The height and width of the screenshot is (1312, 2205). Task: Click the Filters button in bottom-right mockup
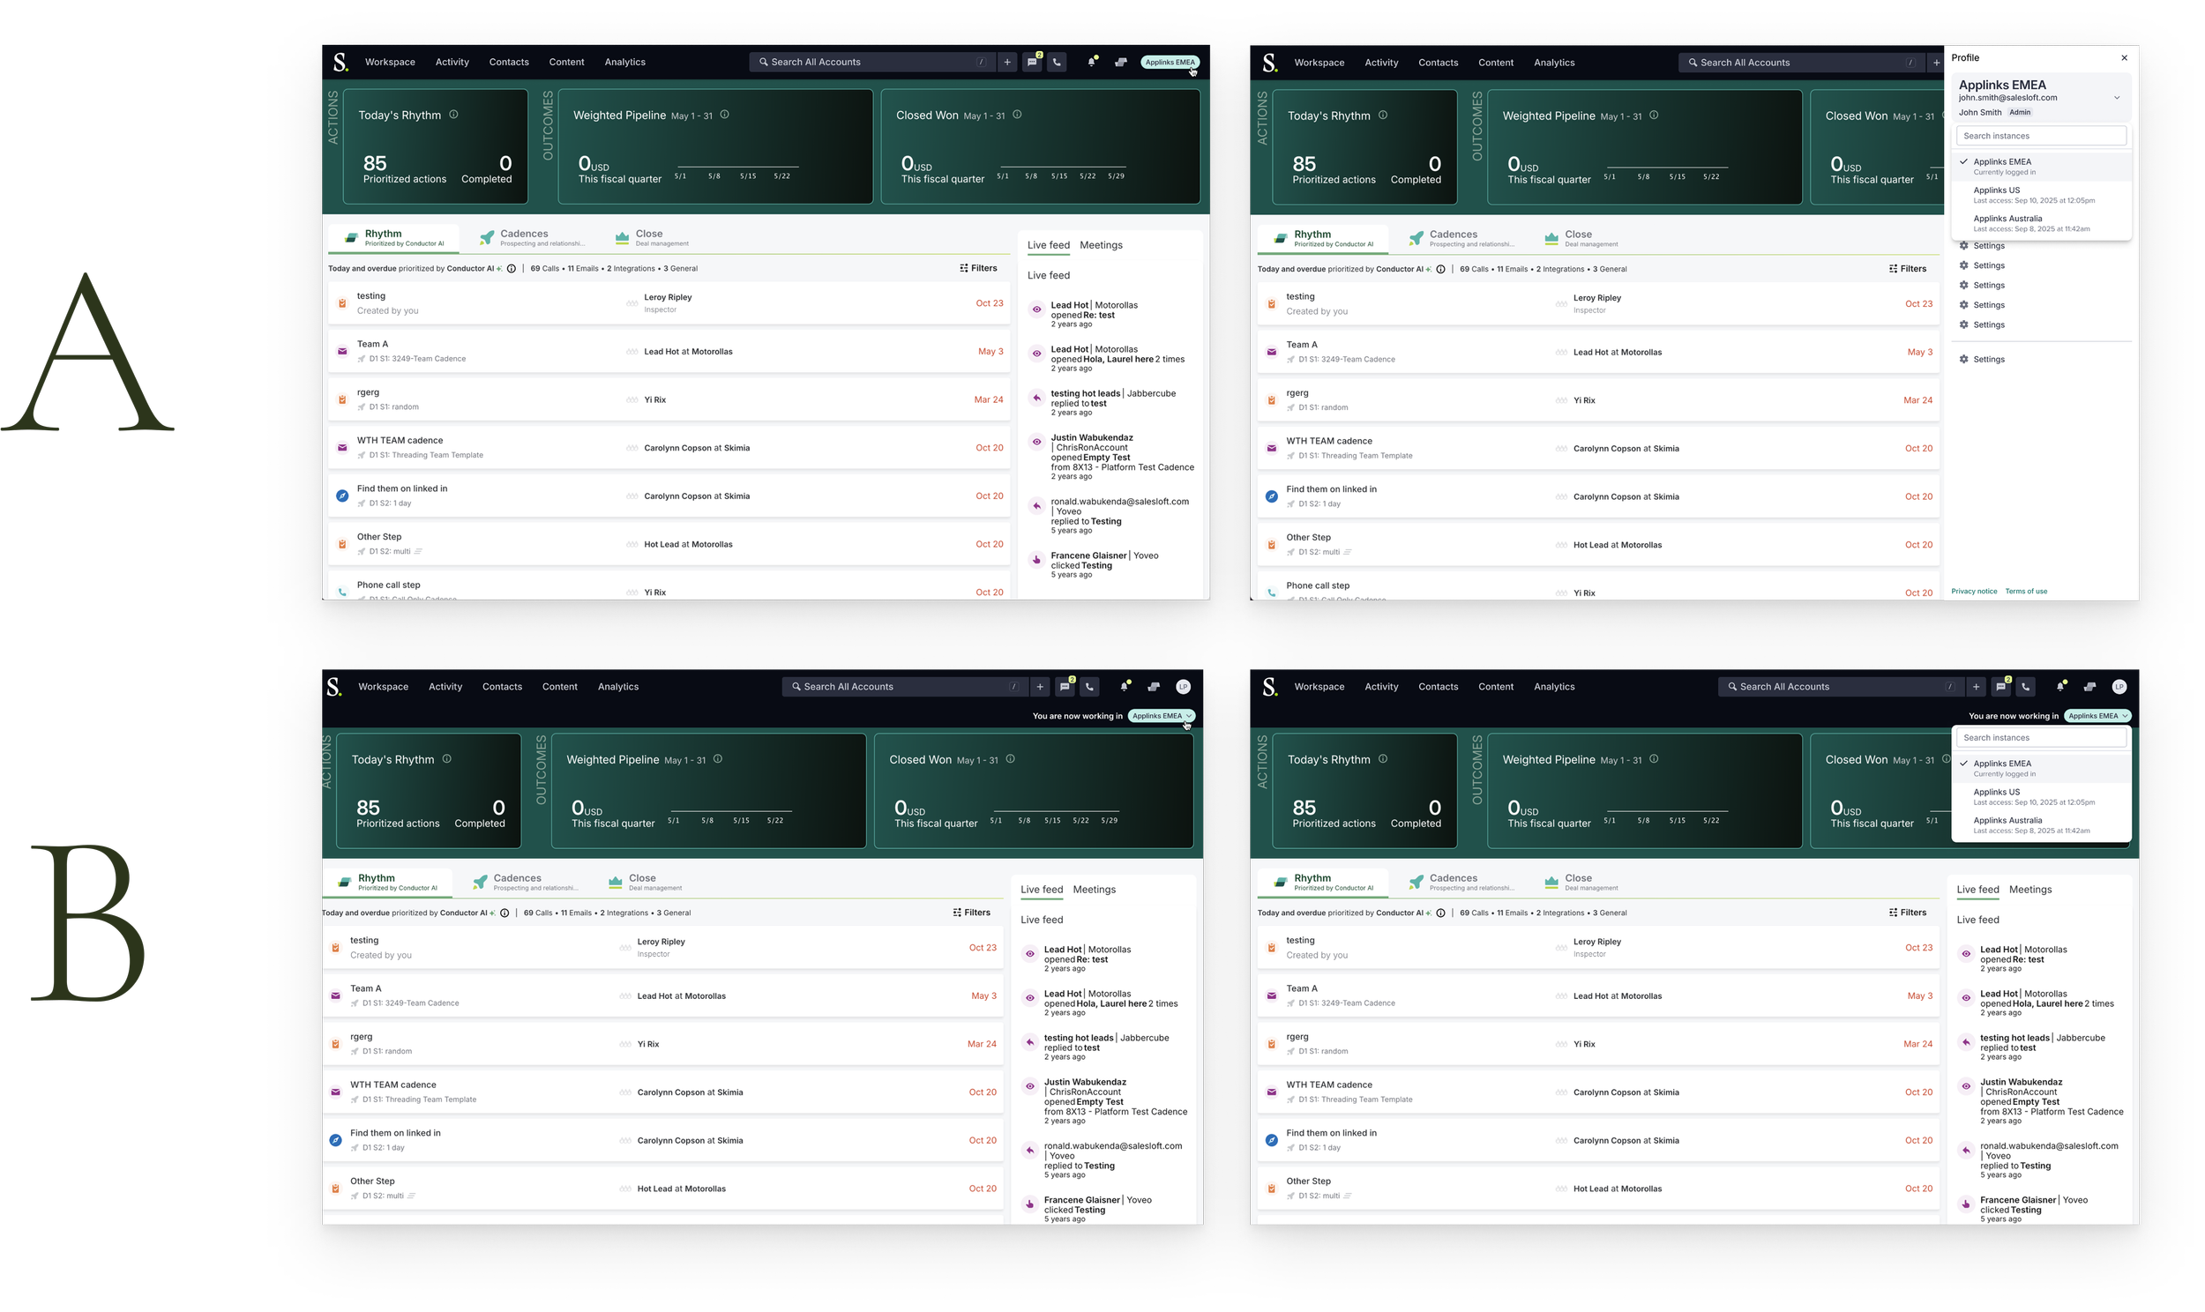pyautogui.click(x=1907, y=912)
